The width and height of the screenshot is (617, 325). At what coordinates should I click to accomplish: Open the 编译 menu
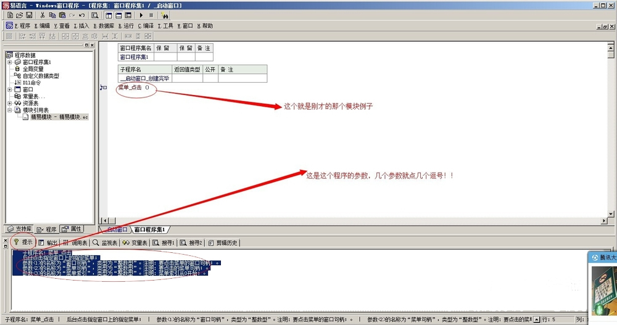(146, 25)
